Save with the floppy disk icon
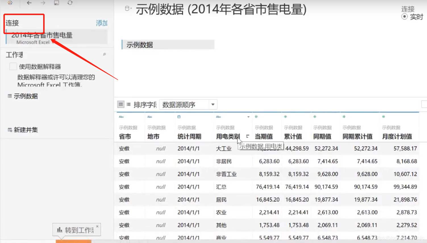 tap(57, 3)
